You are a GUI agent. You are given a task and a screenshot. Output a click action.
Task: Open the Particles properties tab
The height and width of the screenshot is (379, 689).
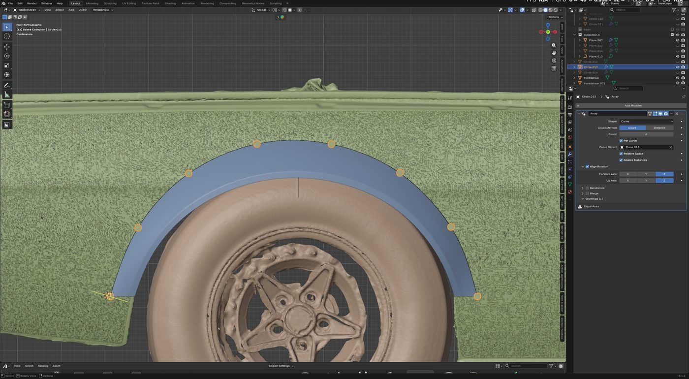click(570, 161)
